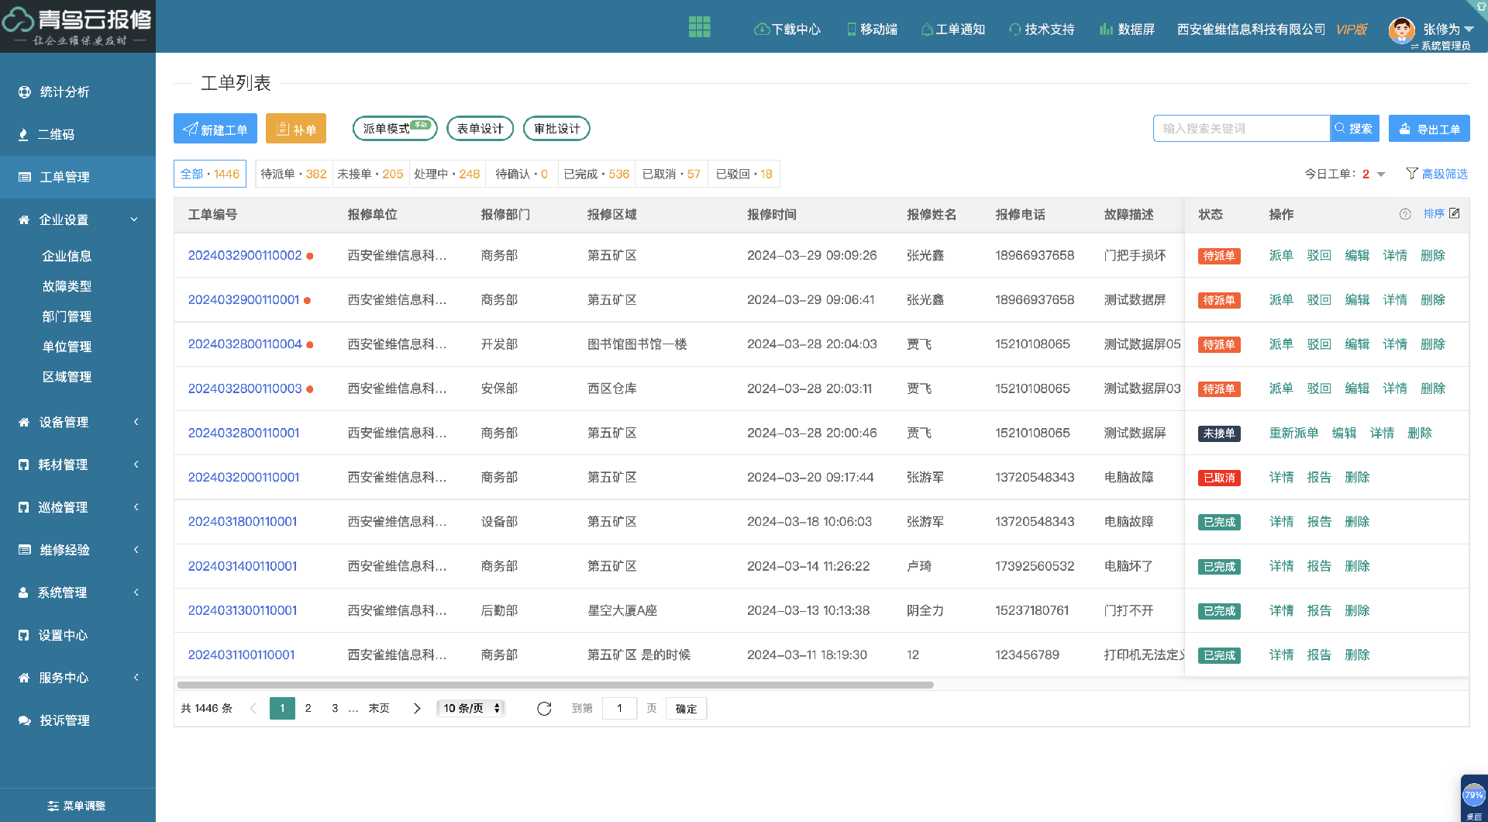Open the 数据屏 data screen
This screenshot has width=1488, height=822.
1127,29
